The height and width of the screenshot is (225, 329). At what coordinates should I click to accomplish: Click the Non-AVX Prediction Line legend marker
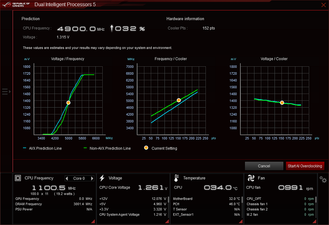tap(85, 148)
